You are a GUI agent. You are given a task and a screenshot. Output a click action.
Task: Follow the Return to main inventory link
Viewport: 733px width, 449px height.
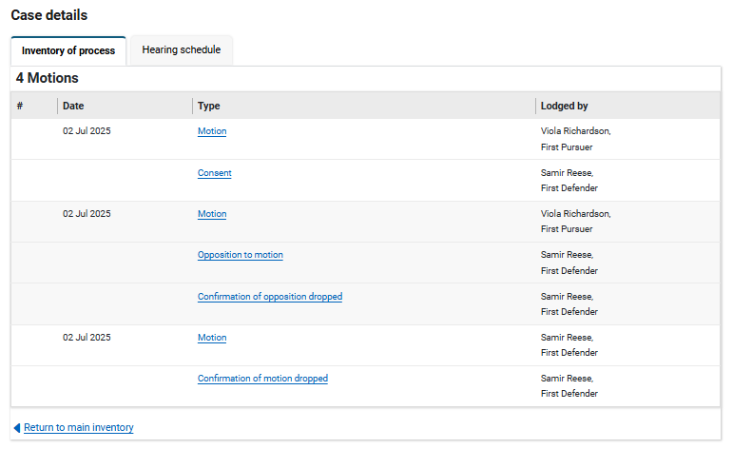coord(79,428)
